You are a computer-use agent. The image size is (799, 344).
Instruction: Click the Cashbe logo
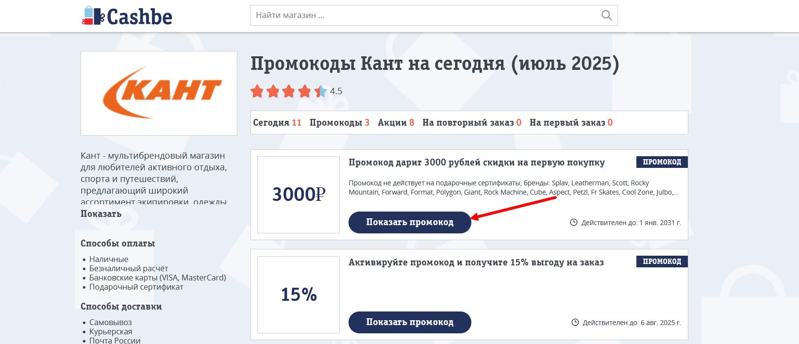(127, 16)
